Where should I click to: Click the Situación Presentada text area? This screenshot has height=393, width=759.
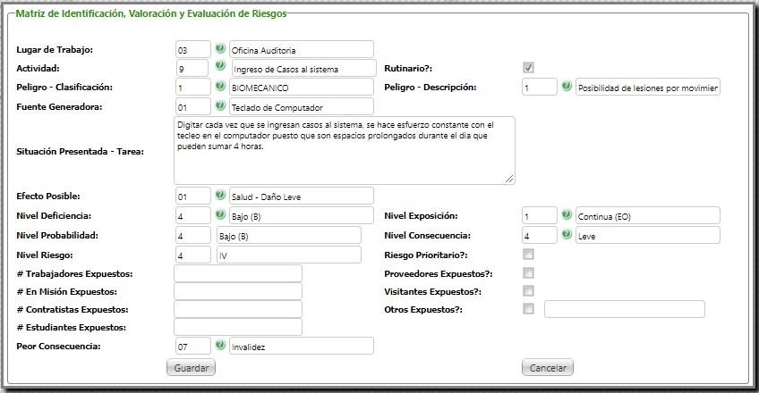point(345,150)
